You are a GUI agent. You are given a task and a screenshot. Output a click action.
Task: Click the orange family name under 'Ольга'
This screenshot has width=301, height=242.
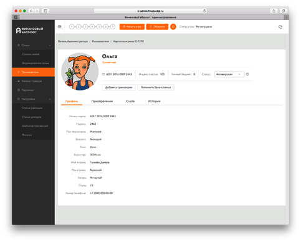pyautogui.click(x=109, y=62)
